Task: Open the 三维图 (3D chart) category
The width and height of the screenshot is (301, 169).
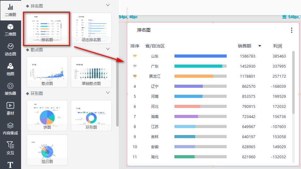Action: [x=10, y=30]
